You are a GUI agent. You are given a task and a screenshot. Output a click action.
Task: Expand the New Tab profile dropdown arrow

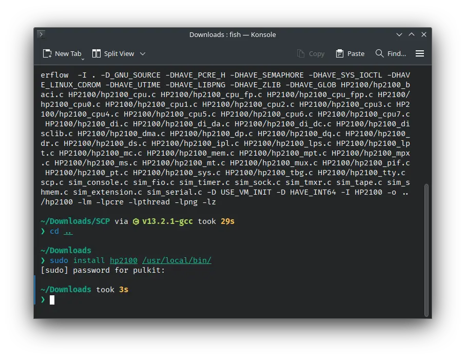click(x=83, y=59)
